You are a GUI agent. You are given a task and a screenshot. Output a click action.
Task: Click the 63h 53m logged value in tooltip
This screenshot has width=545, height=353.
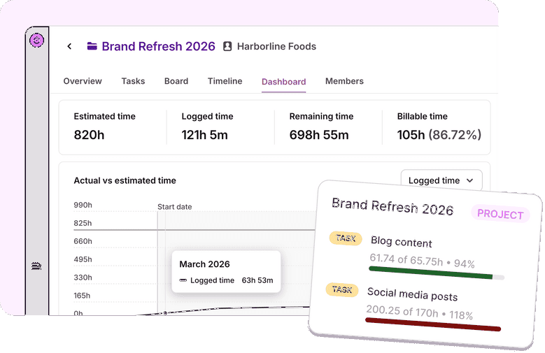coord(257,280)
